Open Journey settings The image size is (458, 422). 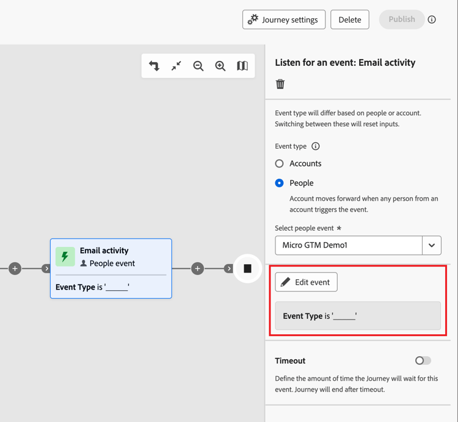pos(283,20)
